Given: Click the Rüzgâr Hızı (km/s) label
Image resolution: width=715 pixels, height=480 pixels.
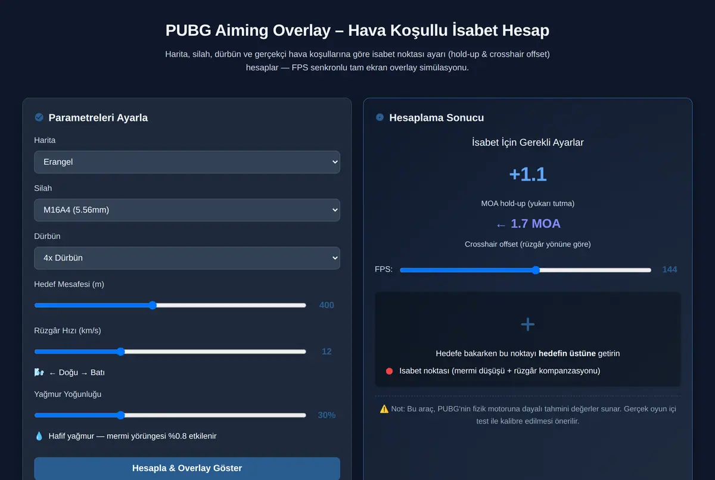Looking at the screenshot, I should coord(67,331).
